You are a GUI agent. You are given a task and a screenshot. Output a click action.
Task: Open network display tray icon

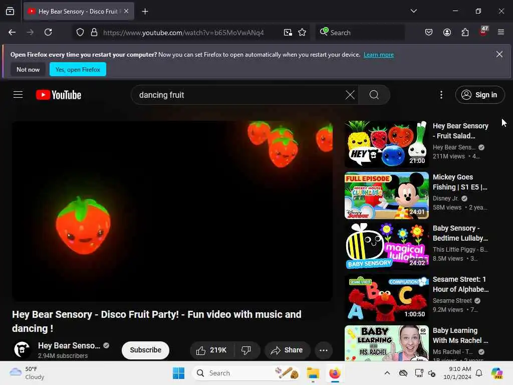pos(419,373)
